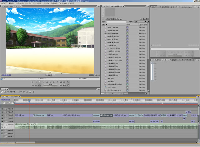The height and width of the screenshot is (147, 200).
Task: Open Program monitor sequence tab dropdown
Action: 19,6
